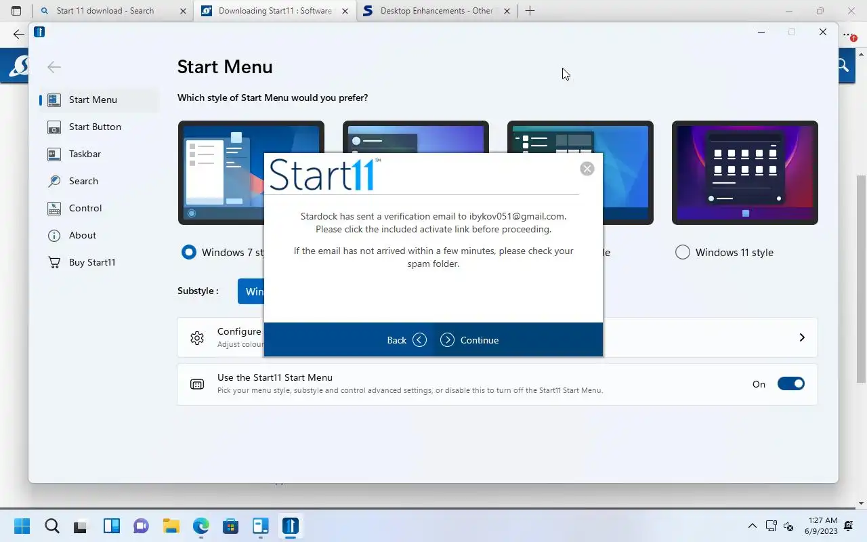The image size is (867, 542).
Task: Turn off the Start11 Start Menu toggle
Action: [790, 383]
